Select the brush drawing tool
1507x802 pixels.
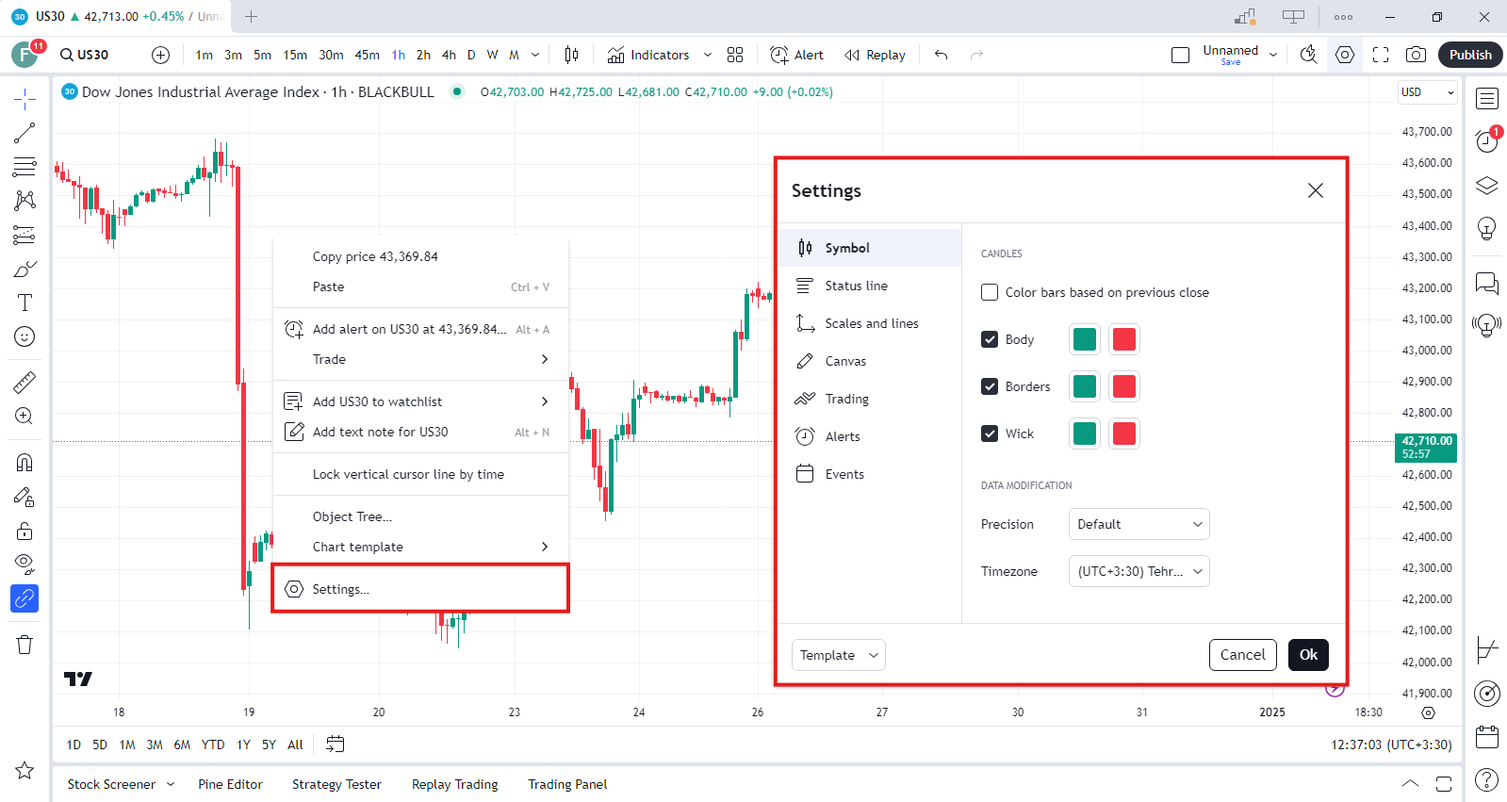click(25, 269)
